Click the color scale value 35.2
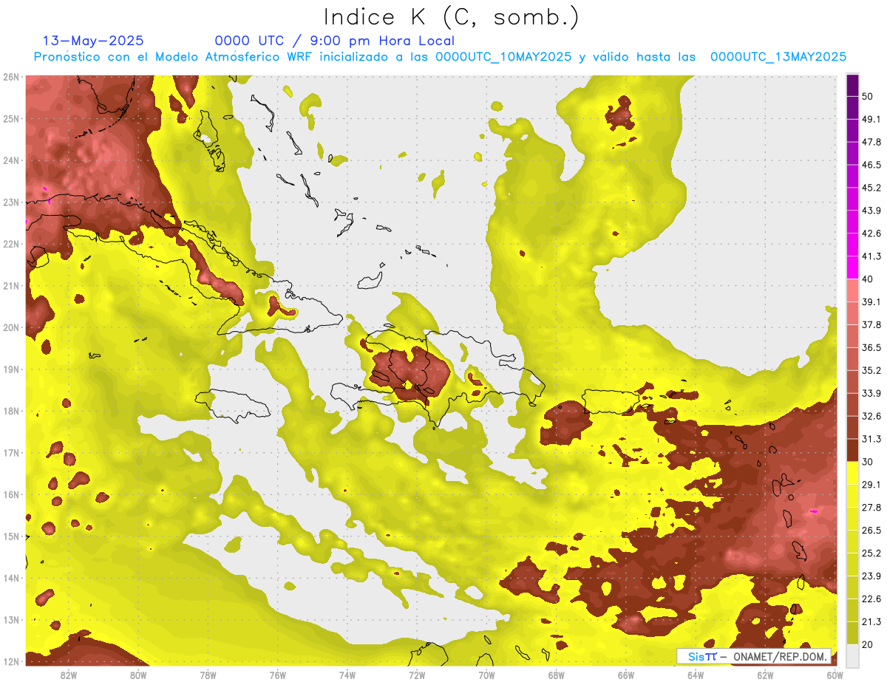The image size is (887, 685). [872, 370]
